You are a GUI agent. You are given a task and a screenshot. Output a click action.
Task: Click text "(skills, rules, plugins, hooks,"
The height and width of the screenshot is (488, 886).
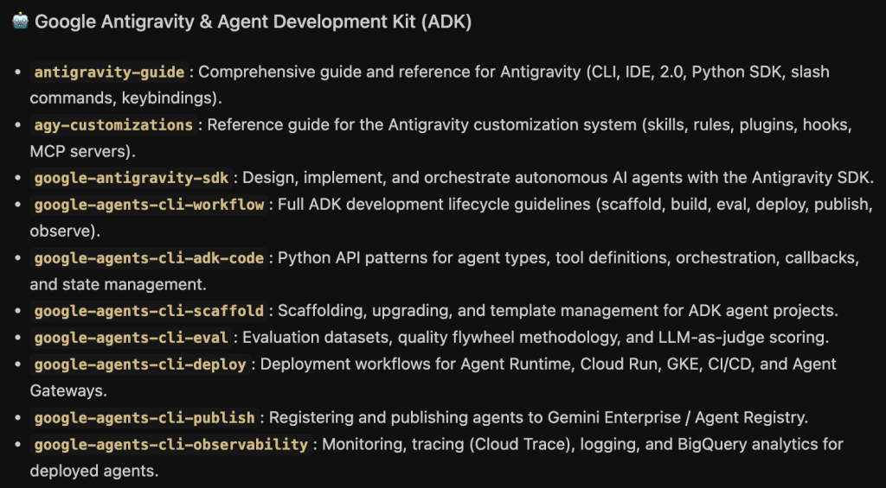[747, 124]
